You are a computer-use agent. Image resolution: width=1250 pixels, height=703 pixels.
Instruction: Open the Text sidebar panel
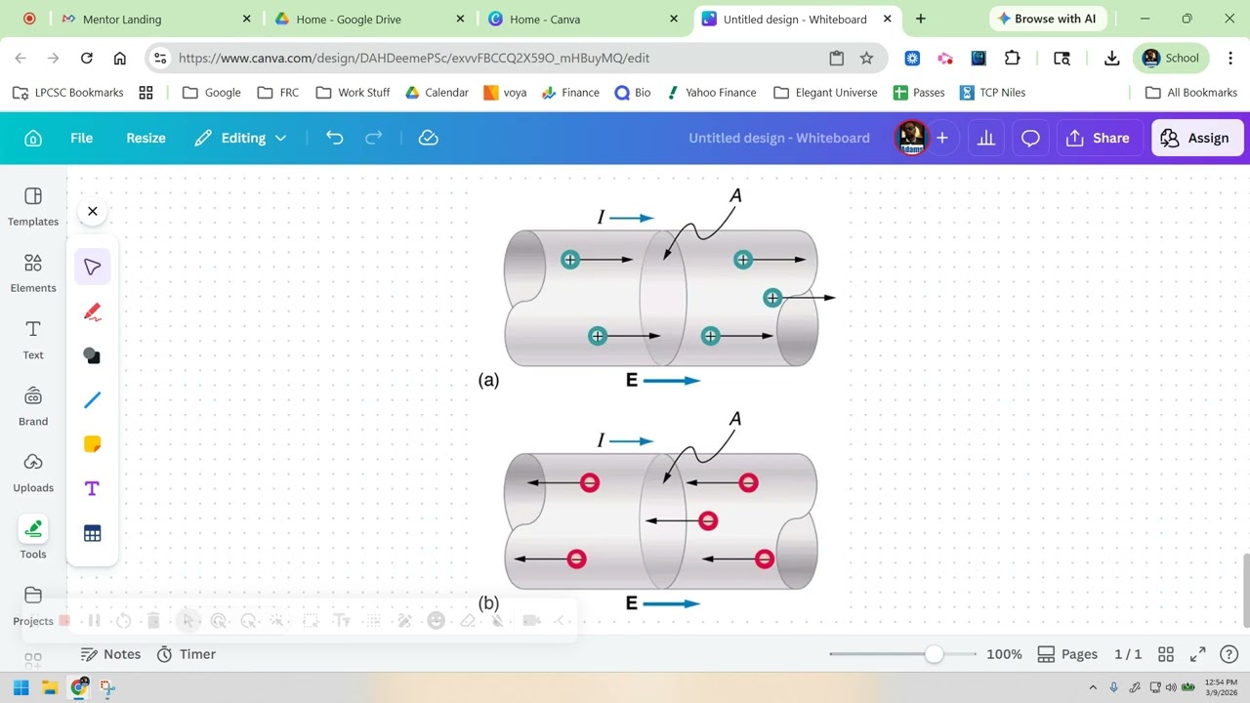[33, 340]
